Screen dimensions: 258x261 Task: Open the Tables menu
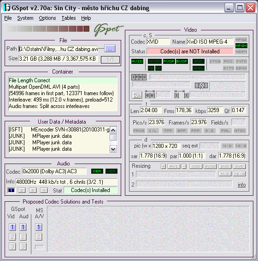(69, 18)
